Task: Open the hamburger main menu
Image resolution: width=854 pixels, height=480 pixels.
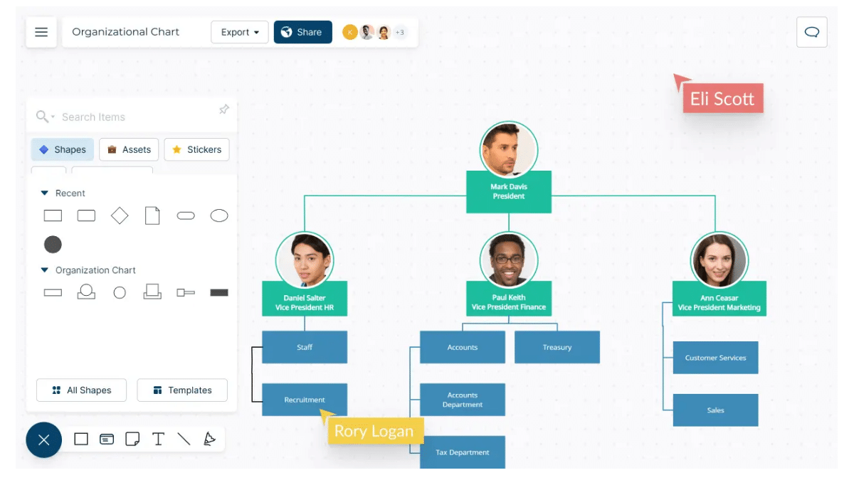Action: [x=41, y=32]
